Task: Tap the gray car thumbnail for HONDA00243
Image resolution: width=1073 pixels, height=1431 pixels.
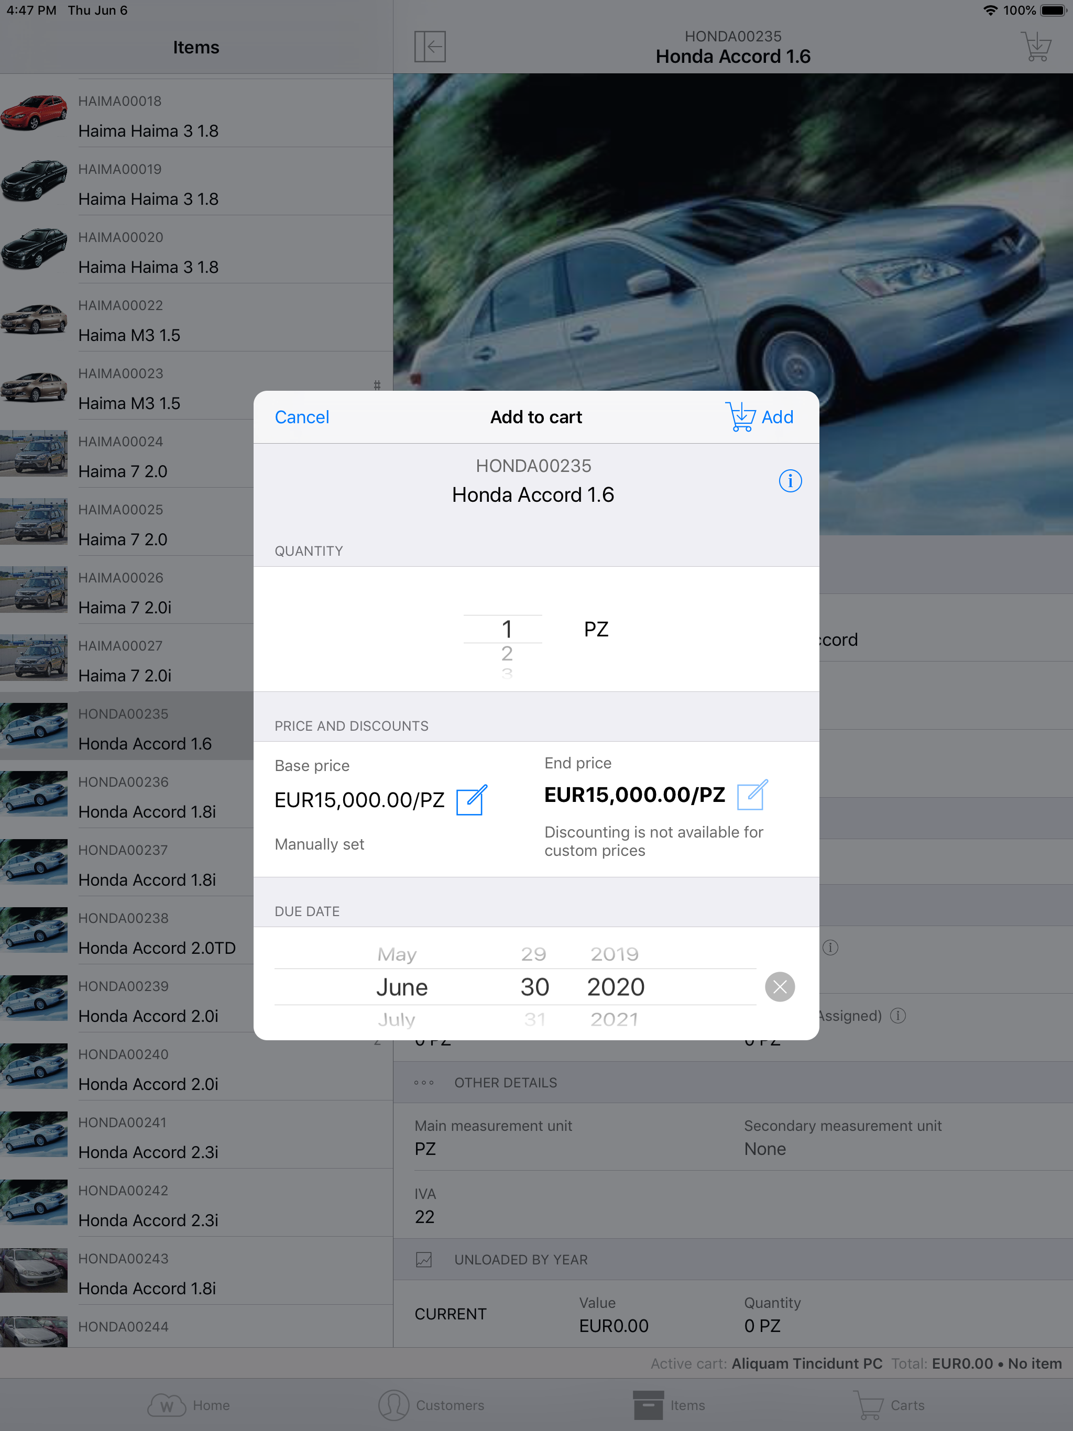Action: [34, 1271]
